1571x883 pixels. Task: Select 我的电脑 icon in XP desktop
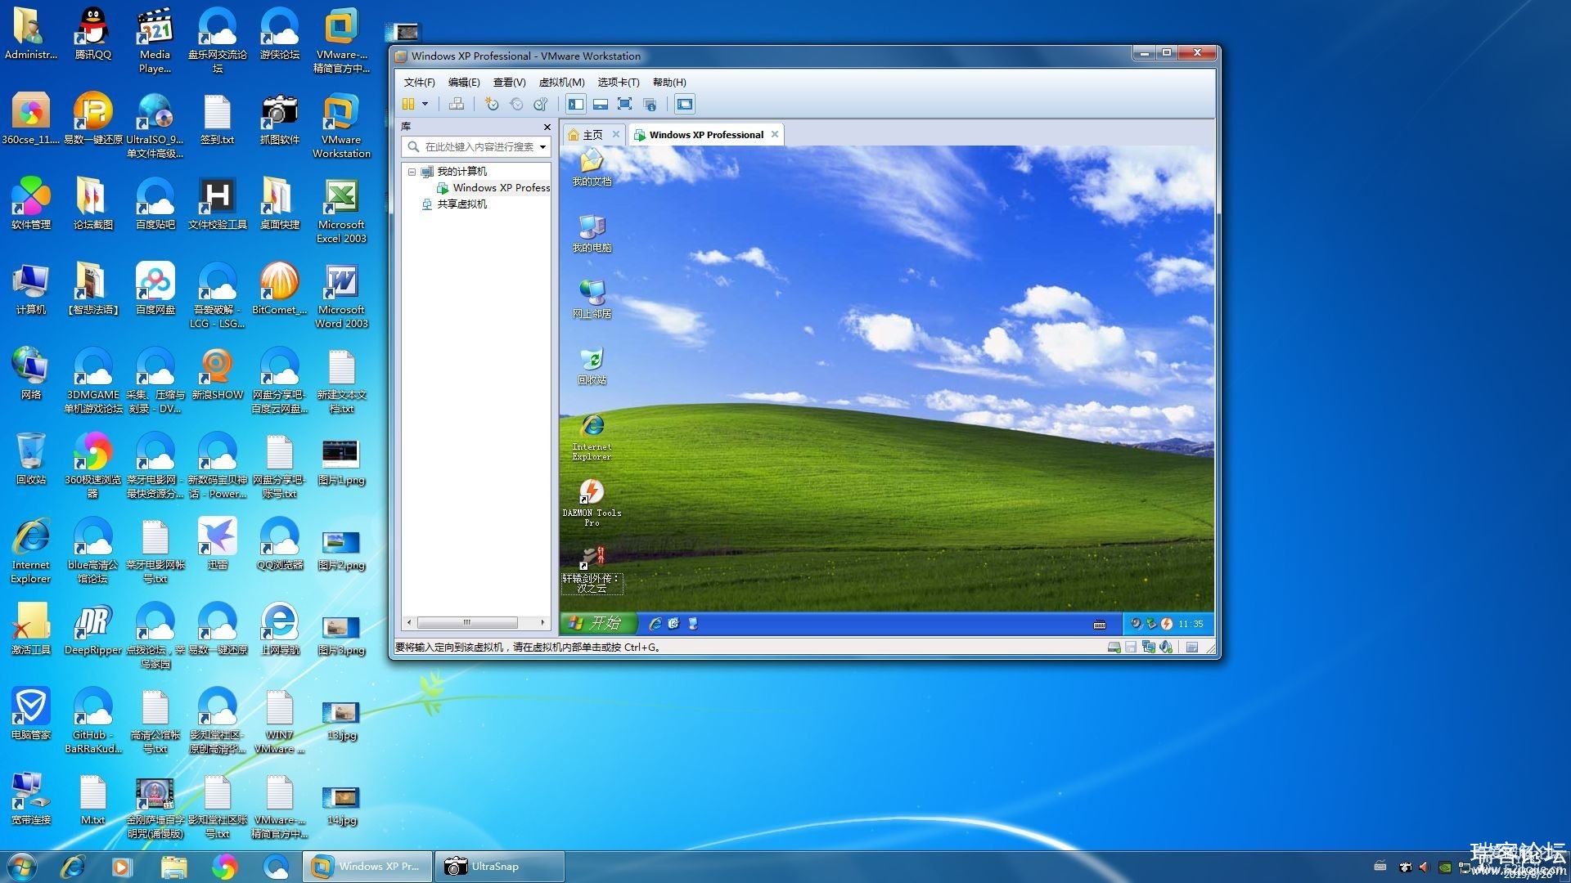point(592,233)
